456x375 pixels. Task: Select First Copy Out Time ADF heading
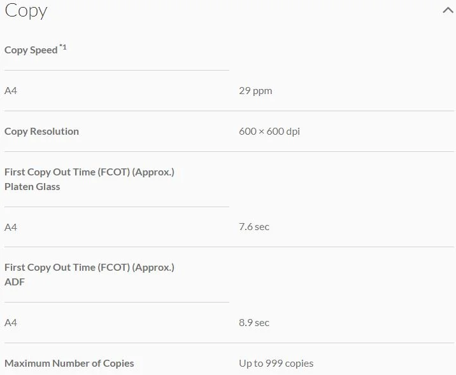point(90,275)
